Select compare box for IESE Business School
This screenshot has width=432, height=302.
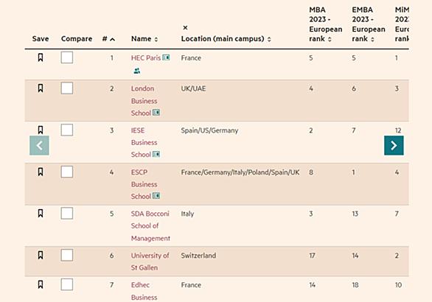point(67,130)
